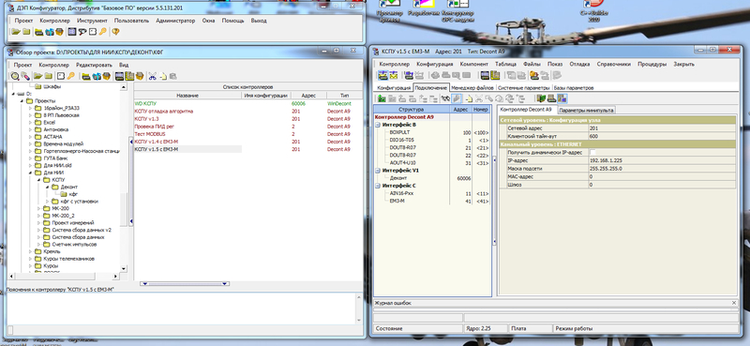Click the open folder icon in main toolbar
750x346 pixels.
(x=16, y=32)
